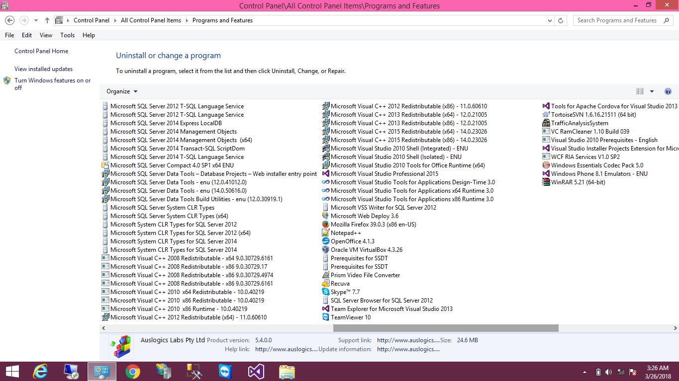Open the View menu
Screen dimensions: 679x381
click(x=46, y=35)
